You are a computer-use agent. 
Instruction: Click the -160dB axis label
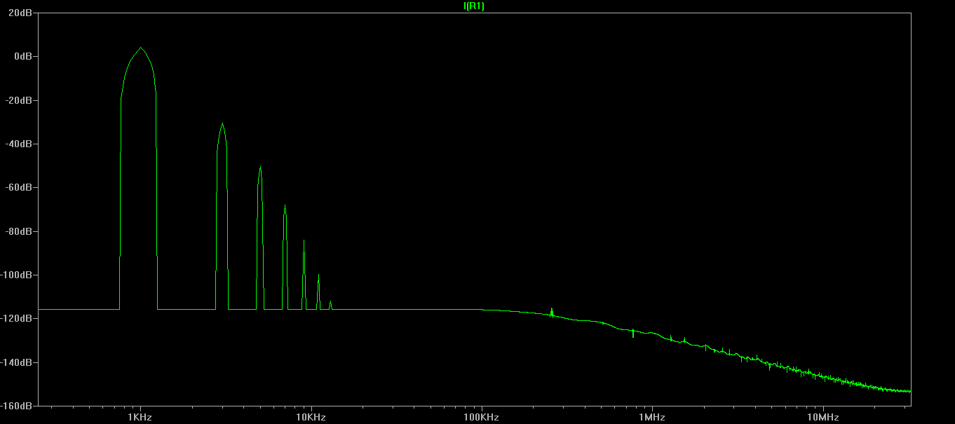[x=18, y=406]
